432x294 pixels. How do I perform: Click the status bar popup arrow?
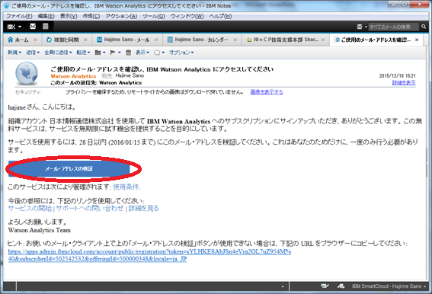click(x=283, y=286)
